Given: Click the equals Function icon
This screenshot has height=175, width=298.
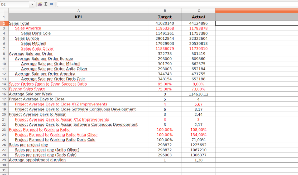Looking at the screenshot, I should [51, 4].
